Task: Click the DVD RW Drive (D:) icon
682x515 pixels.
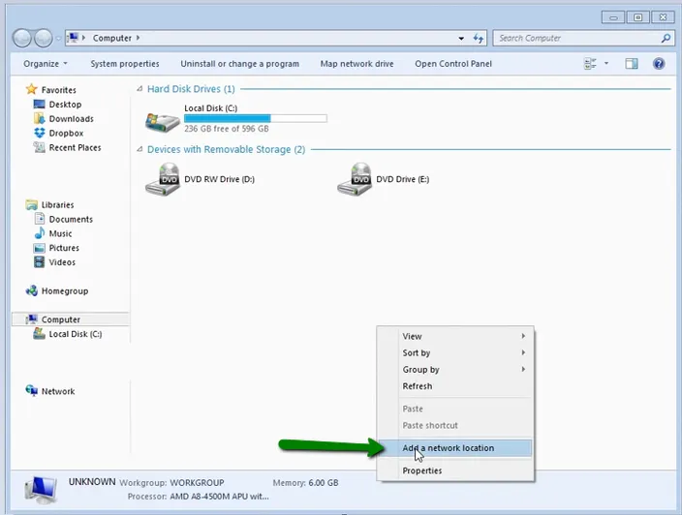Action: 162,179
